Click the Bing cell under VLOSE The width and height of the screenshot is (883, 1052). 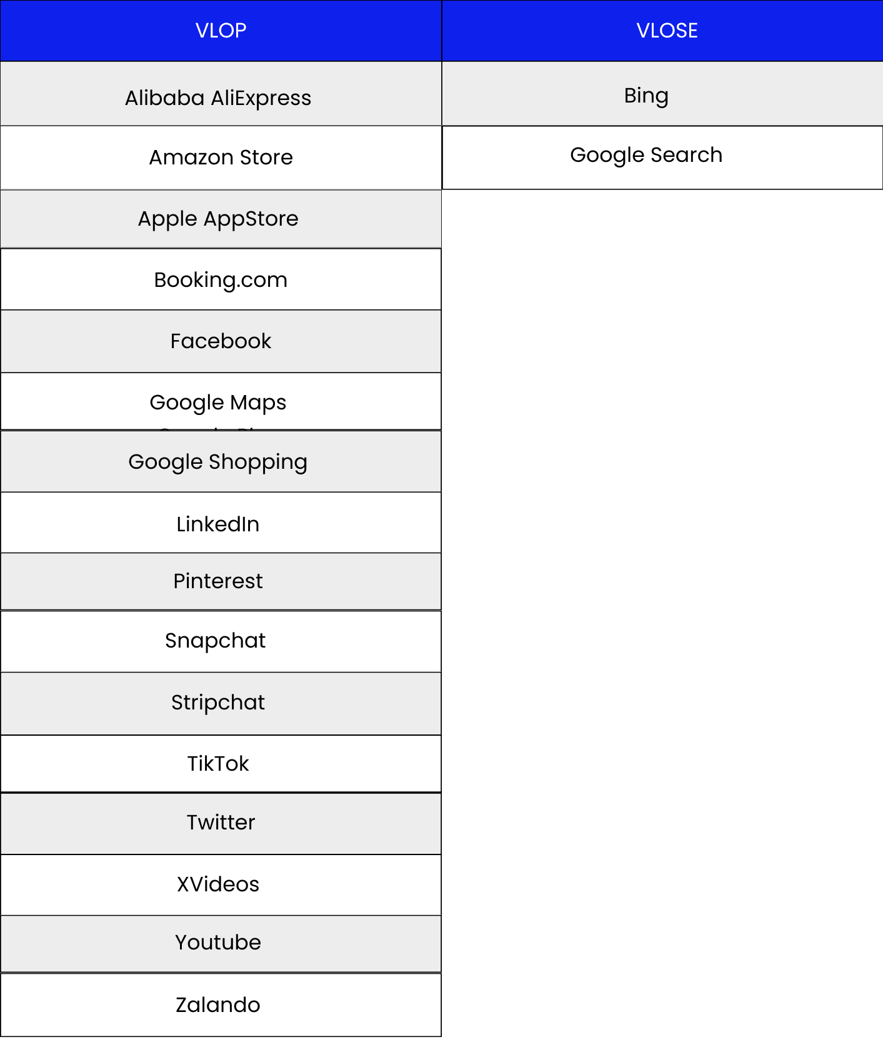[646, 95]
